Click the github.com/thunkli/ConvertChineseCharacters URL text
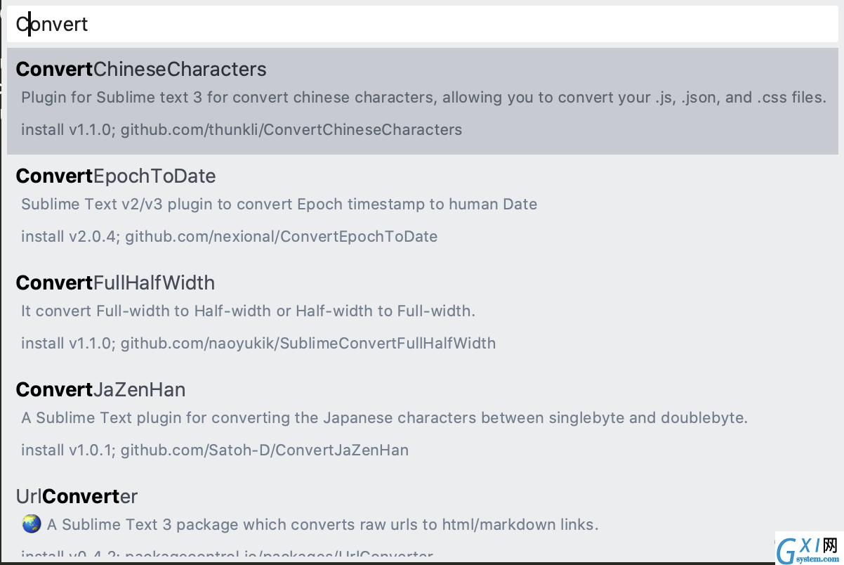Image resolution: width=844 pixels, height=565 pixels. (291, 129)
